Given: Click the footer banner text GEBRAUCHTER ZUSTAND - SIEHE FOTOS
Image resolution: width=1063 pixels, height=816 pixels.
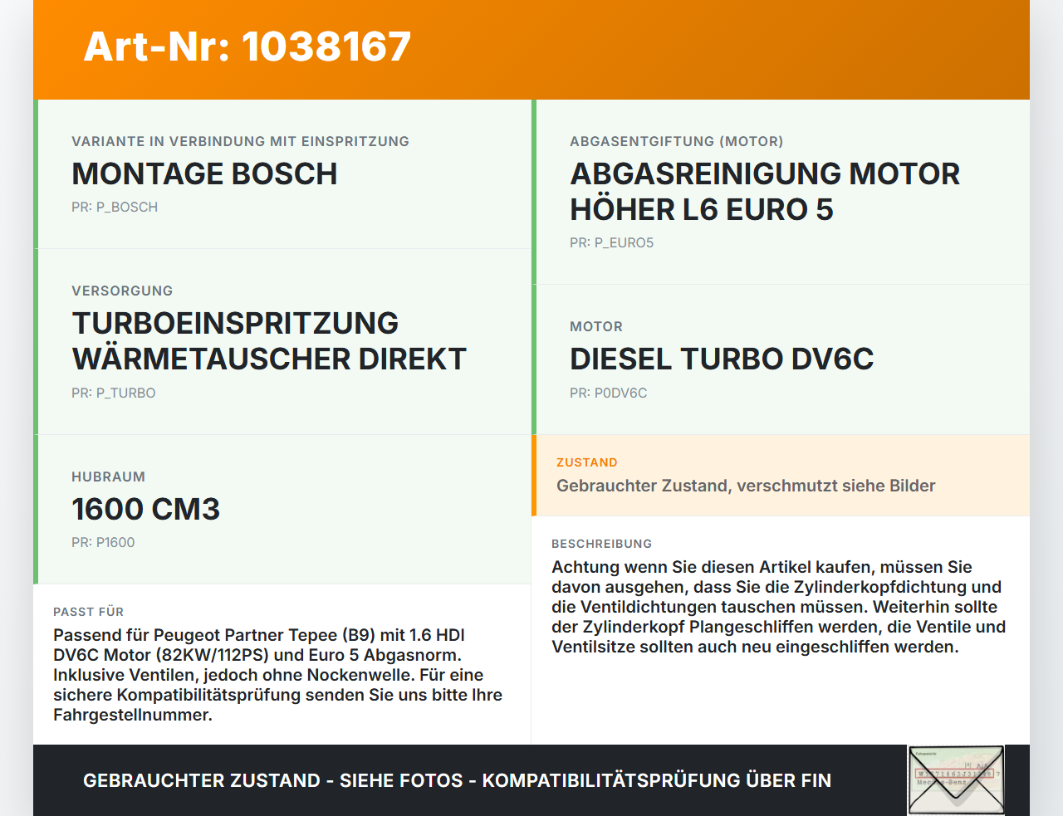Looking at the screenshot, I should (457, 780).
